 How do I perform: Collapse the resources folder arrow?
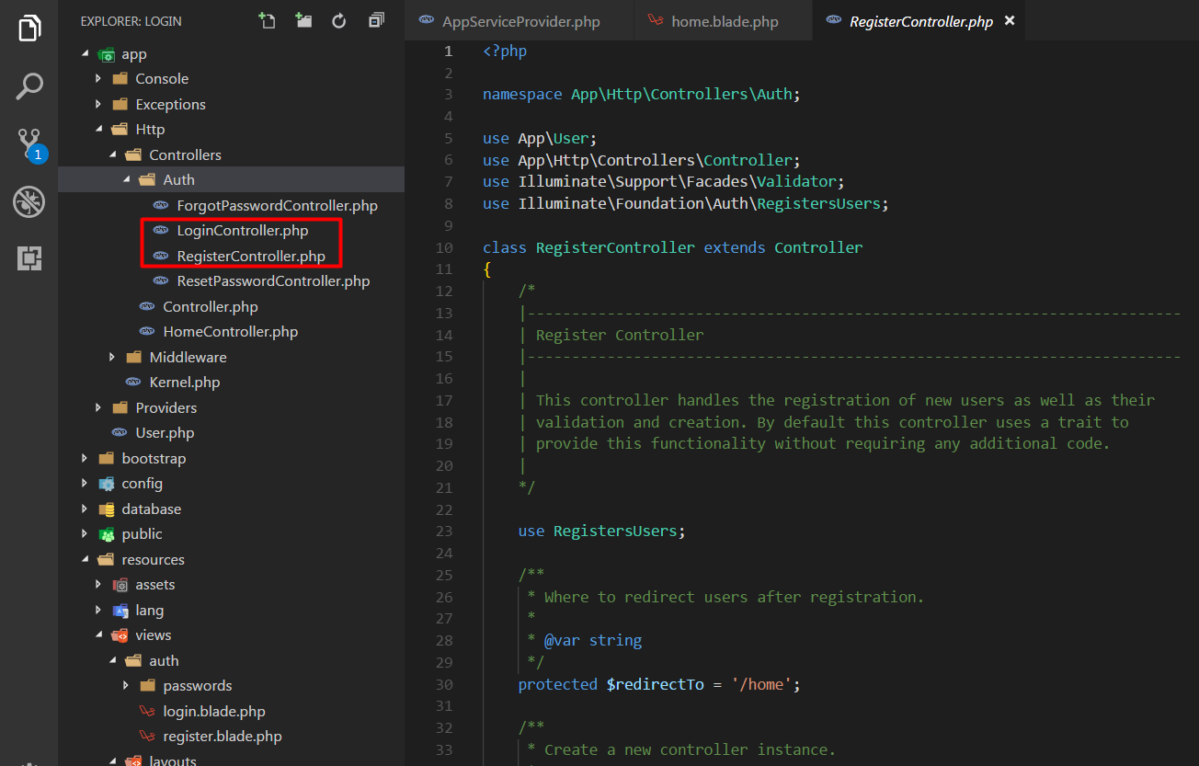point(86,559)
